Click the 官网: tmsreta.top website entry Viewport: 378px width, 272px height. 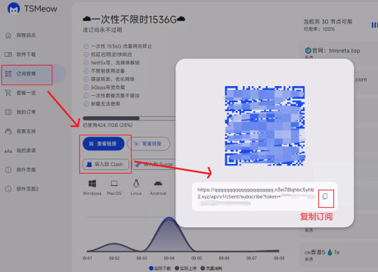tap(333, 51)
